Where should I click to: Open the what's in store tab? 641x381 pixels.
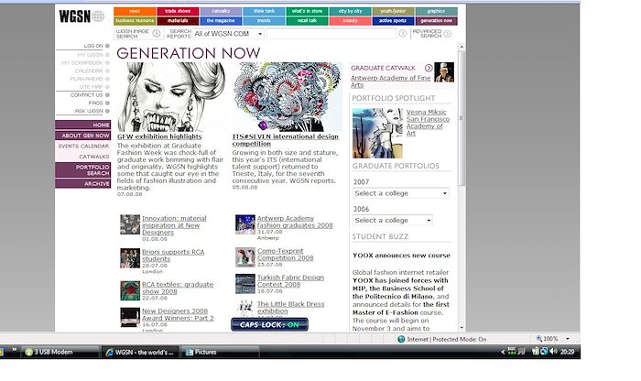307,11
